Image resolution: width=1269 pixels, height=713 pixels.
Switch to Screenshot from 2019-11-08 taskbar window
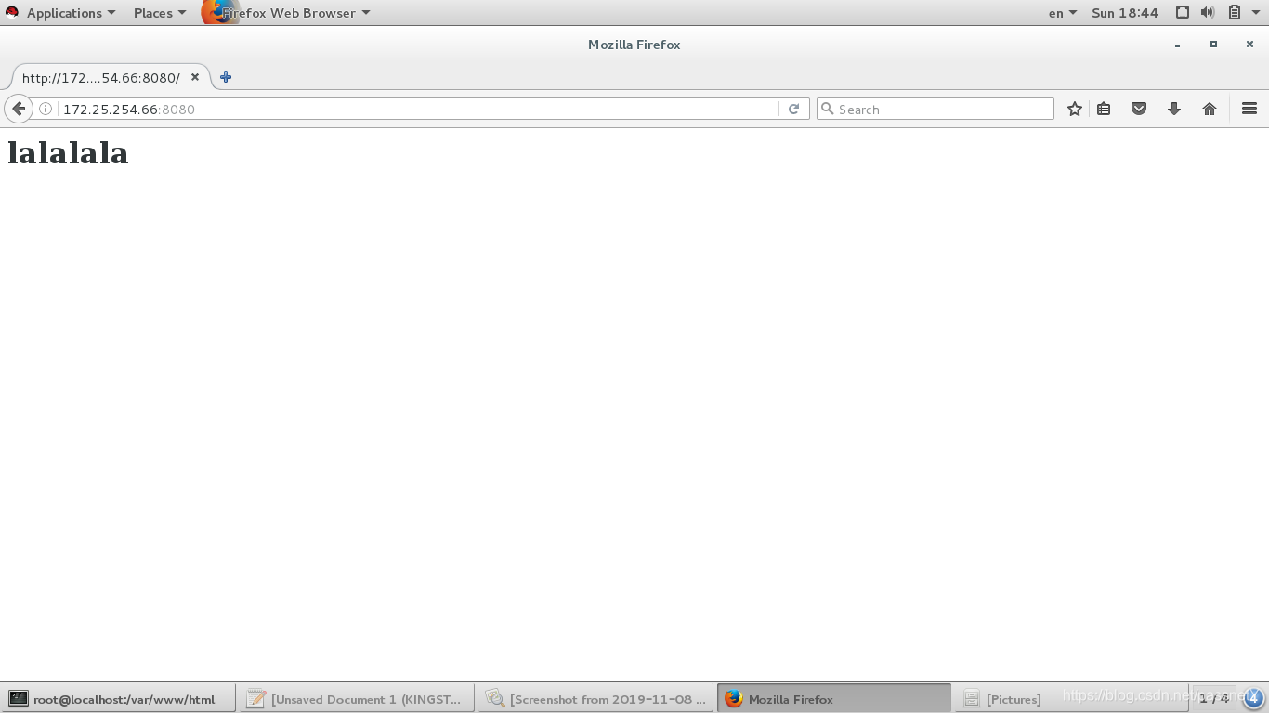(x=595, y=699)
